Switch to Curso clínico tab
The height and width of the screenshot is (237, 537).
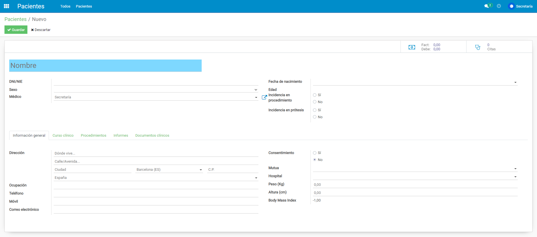[x=63, y=136]
